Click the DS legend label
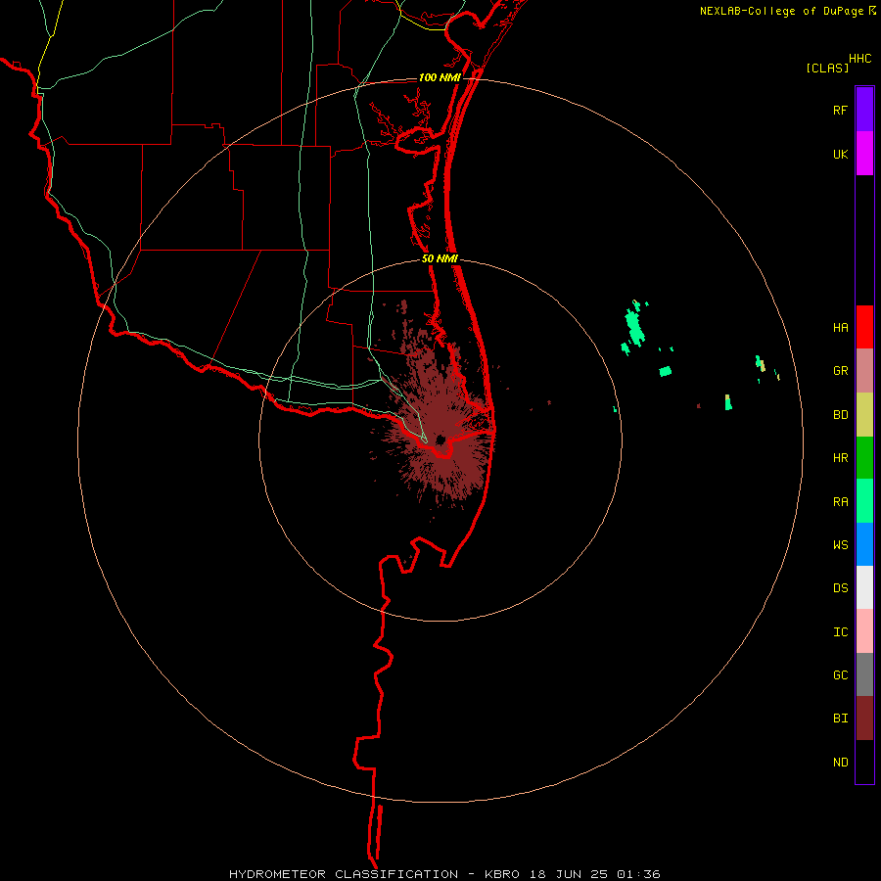This screenshot has width=881, height=881. [x=840, y=588]
